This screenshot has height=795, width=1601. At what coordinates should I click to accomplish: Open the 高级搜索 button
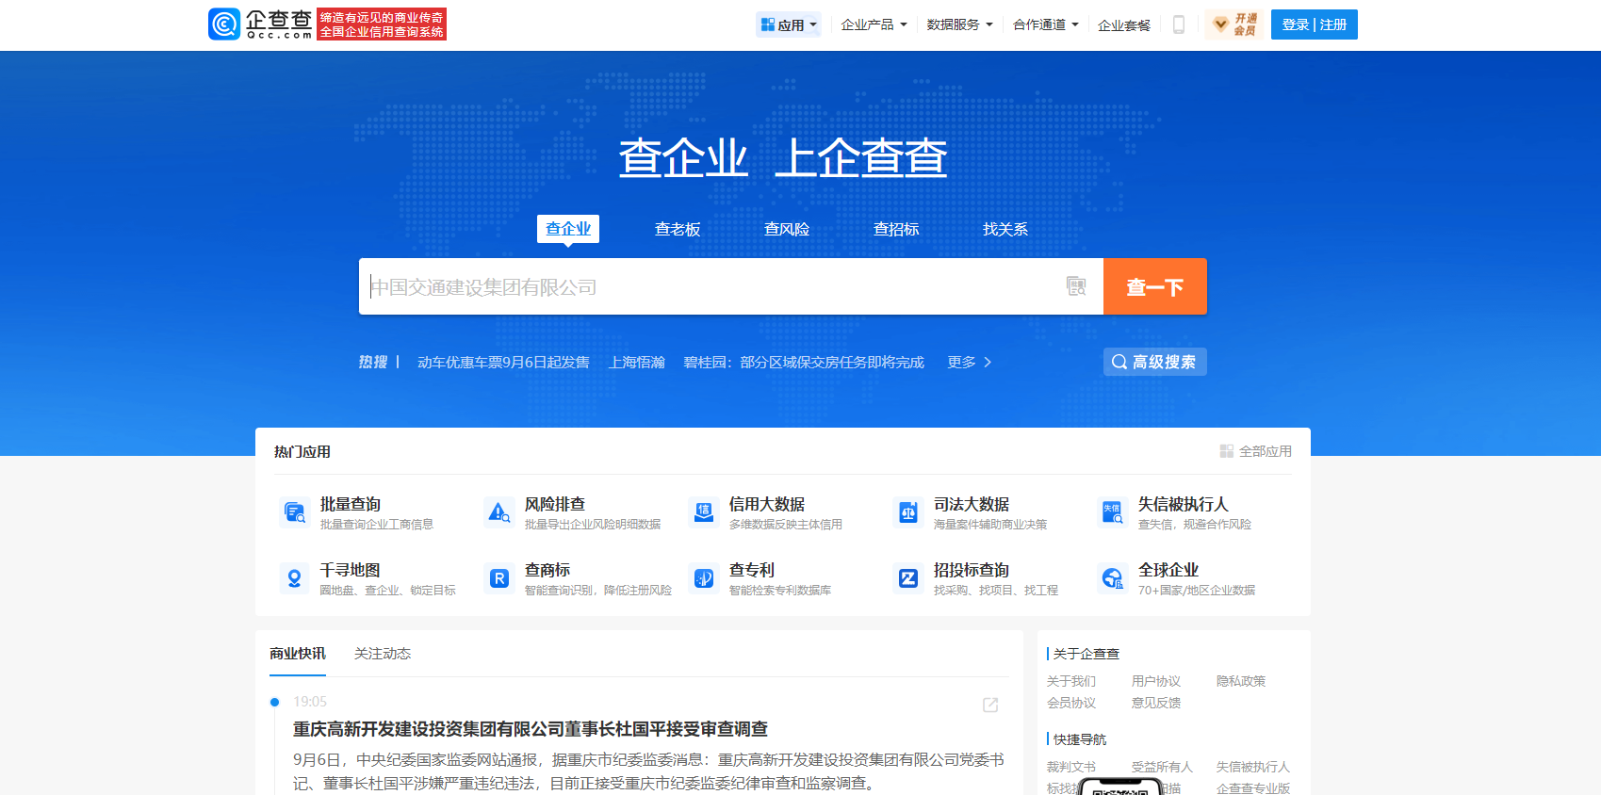[1155, 362]
